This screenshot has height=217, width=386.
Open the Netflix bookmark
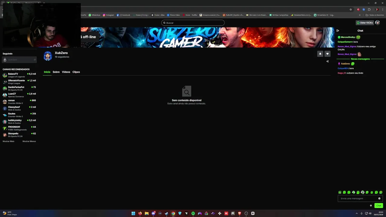pyautogui.click(x=190, y=15)
